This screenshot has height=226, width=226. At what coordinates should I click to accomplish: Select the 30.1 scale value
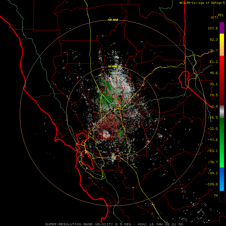(214, 84)
